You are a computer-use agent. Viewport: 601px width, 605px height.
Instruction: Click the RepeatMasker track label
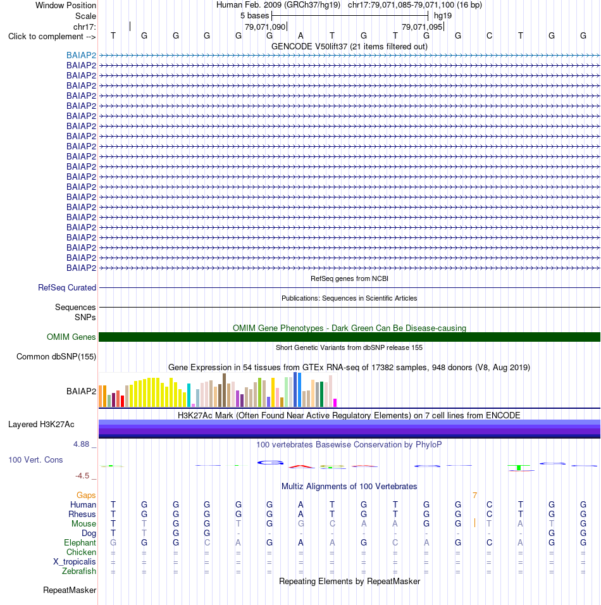point(70,590)
